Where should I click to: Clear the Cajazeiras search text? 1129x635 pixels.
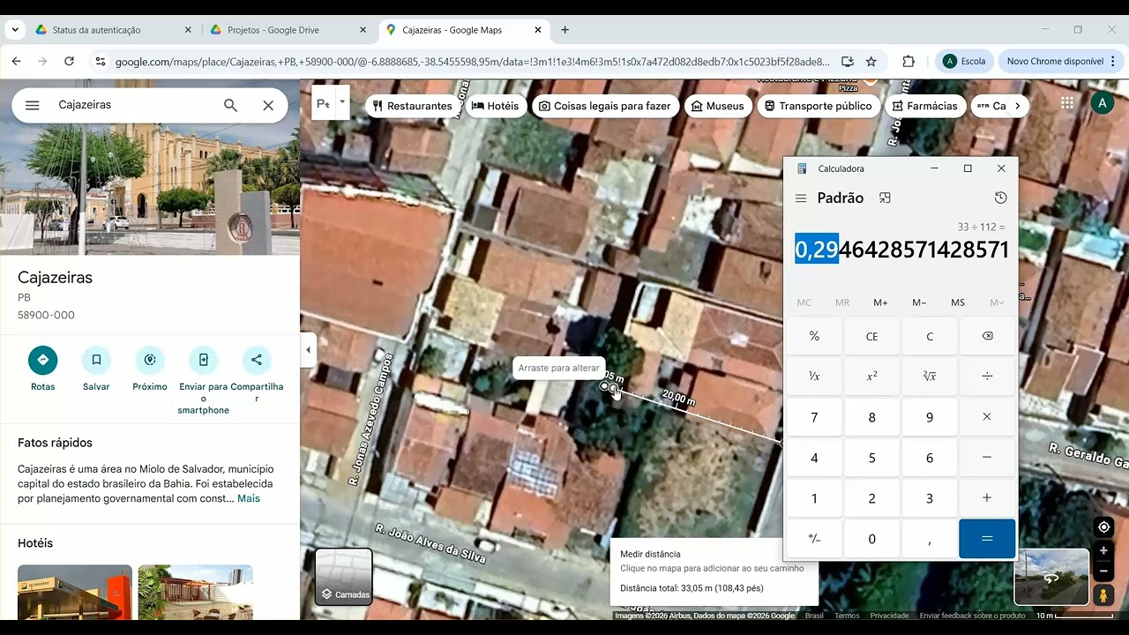point(268,105)
